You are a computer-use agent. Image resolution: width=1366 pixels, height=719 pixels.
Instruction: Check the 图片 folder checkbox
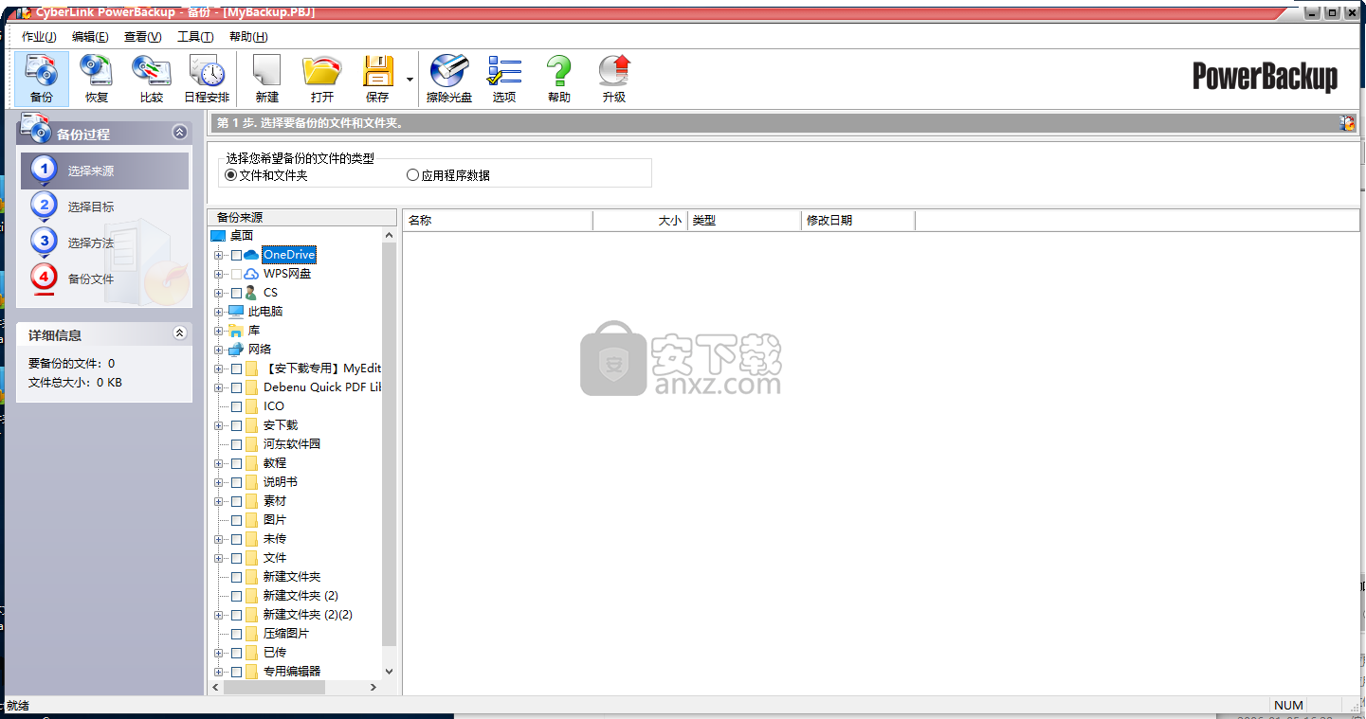tap(236, 520)
